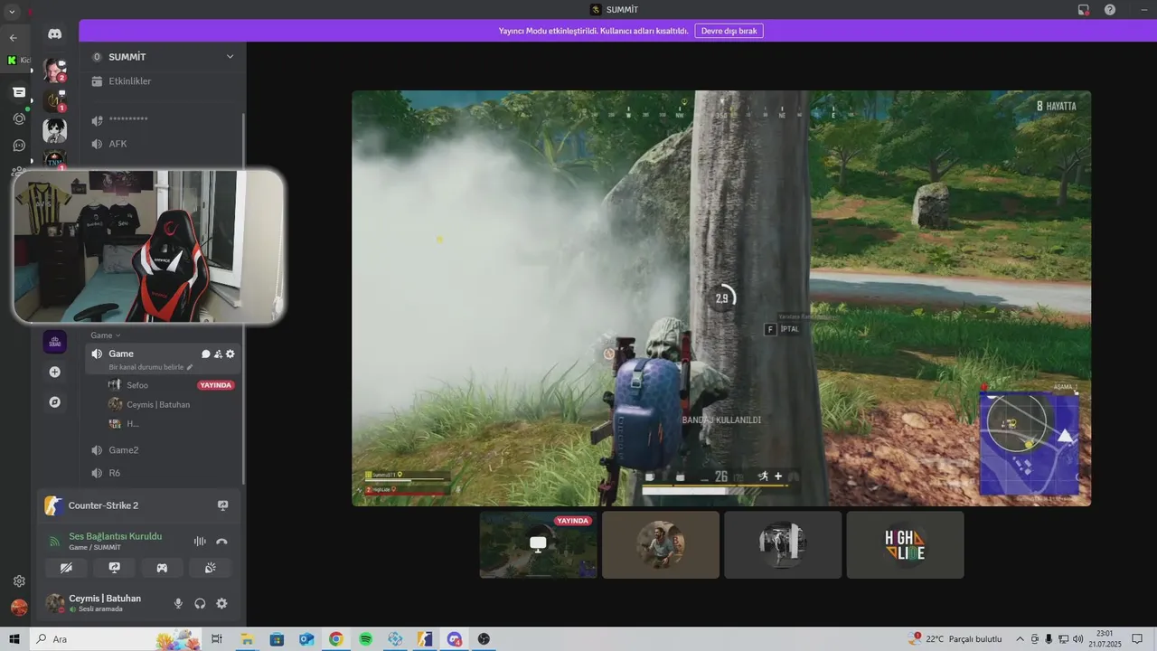Collapse the Game category
The image size is (1157, 651).
(106, 335)
